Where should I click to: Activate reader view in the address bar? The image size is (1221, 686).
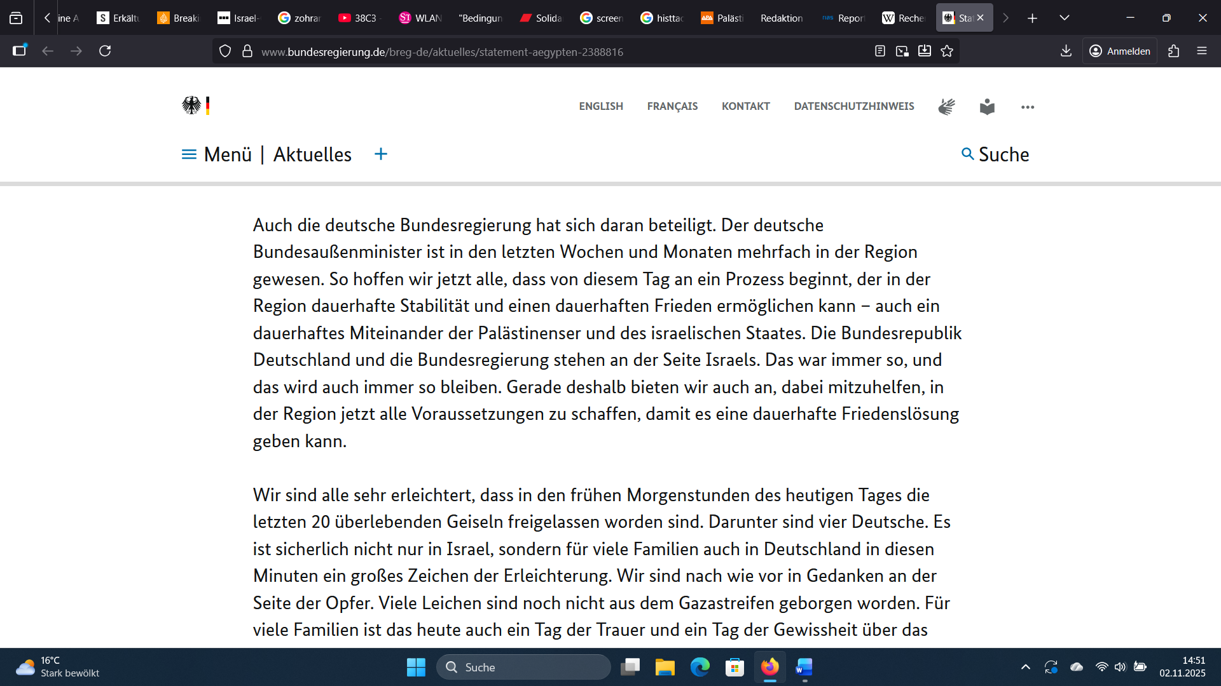pos(881,51)
